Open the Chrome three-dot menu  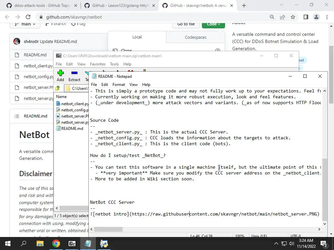[x=327, y=17]
